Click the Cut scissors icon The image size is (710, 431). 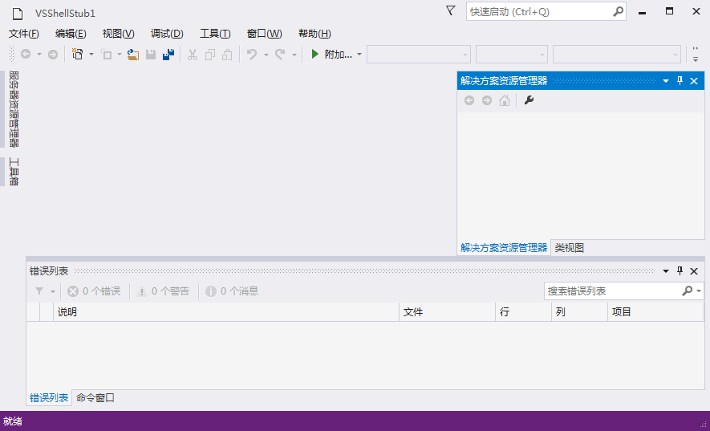[x=193, y=55]
